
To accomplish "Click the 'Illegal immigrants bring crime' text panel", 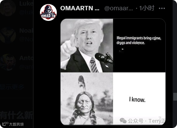I will 139,45.
